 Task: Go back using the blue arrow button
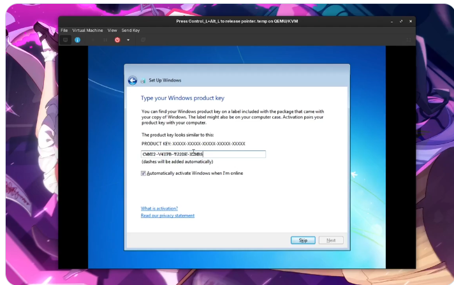click(x=133, y=80)
